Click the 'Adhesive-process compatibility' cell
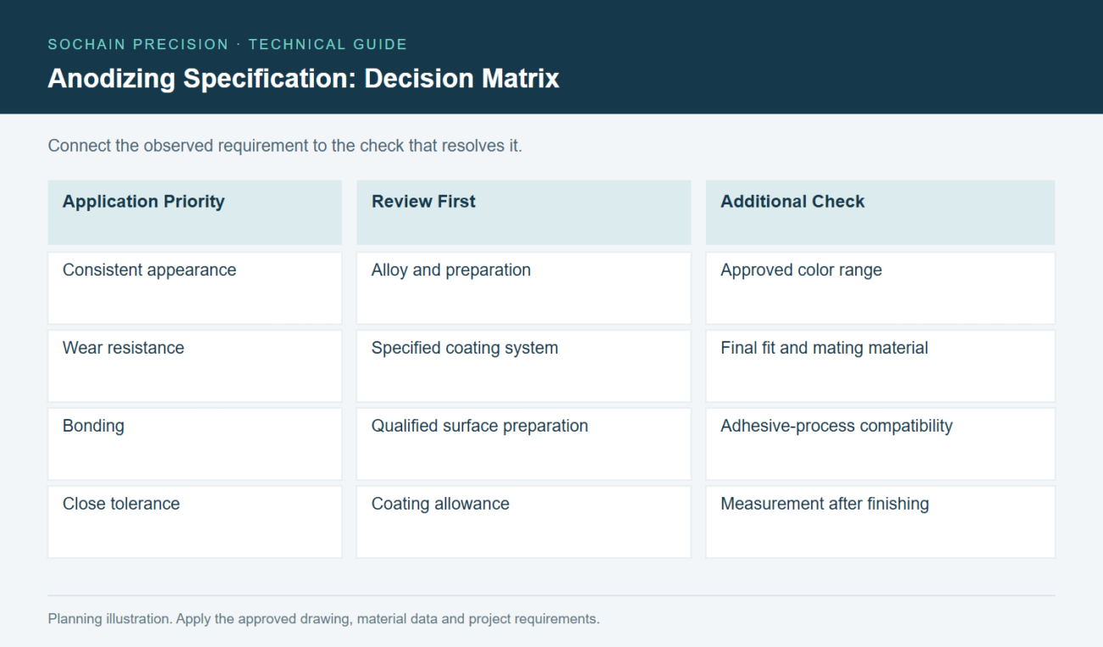The width and height of the screenshot is (1103, 647). point(880,443)
